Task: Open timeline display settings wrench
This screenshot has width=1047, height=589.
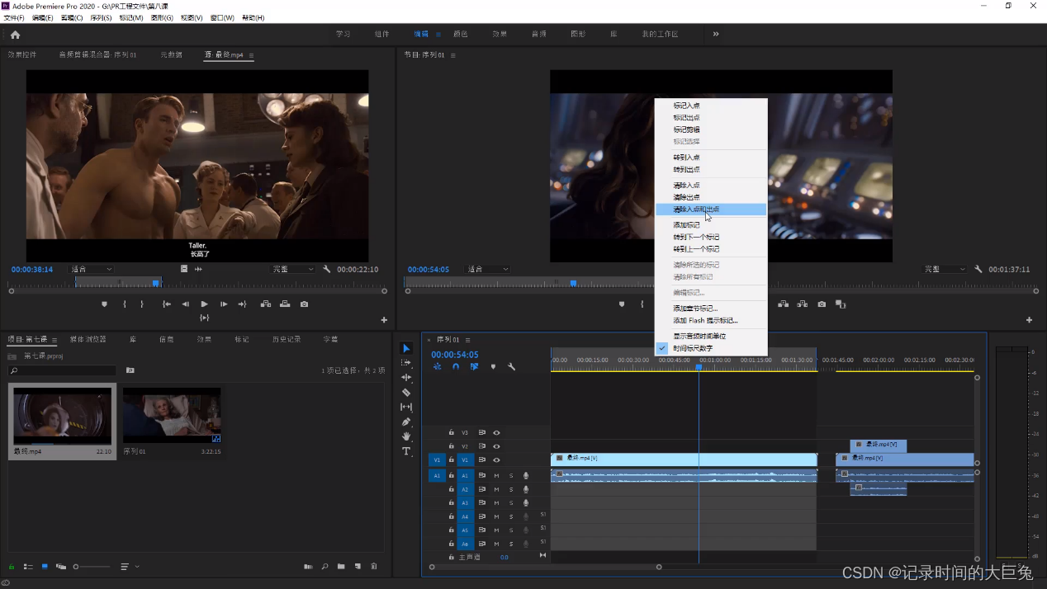Action: point(512,366)
